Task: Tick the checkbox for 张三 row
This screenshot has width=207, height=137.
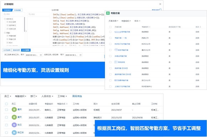Action: 6,125
